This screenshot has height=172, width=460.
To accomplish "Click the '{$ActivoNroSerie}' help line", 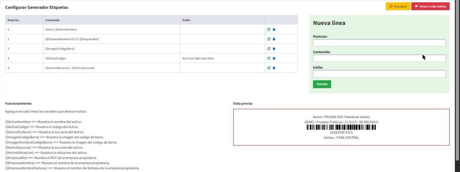I will (x=44, y=132).
